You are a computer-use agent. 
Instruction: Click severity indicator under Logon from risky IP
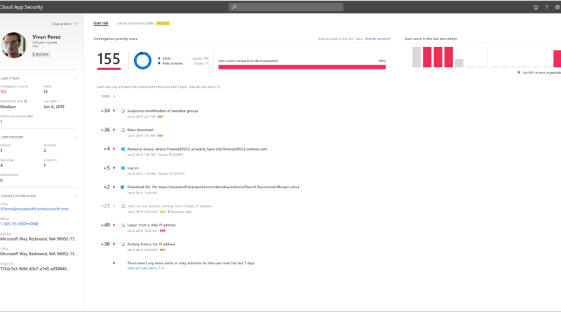point(163,231)
